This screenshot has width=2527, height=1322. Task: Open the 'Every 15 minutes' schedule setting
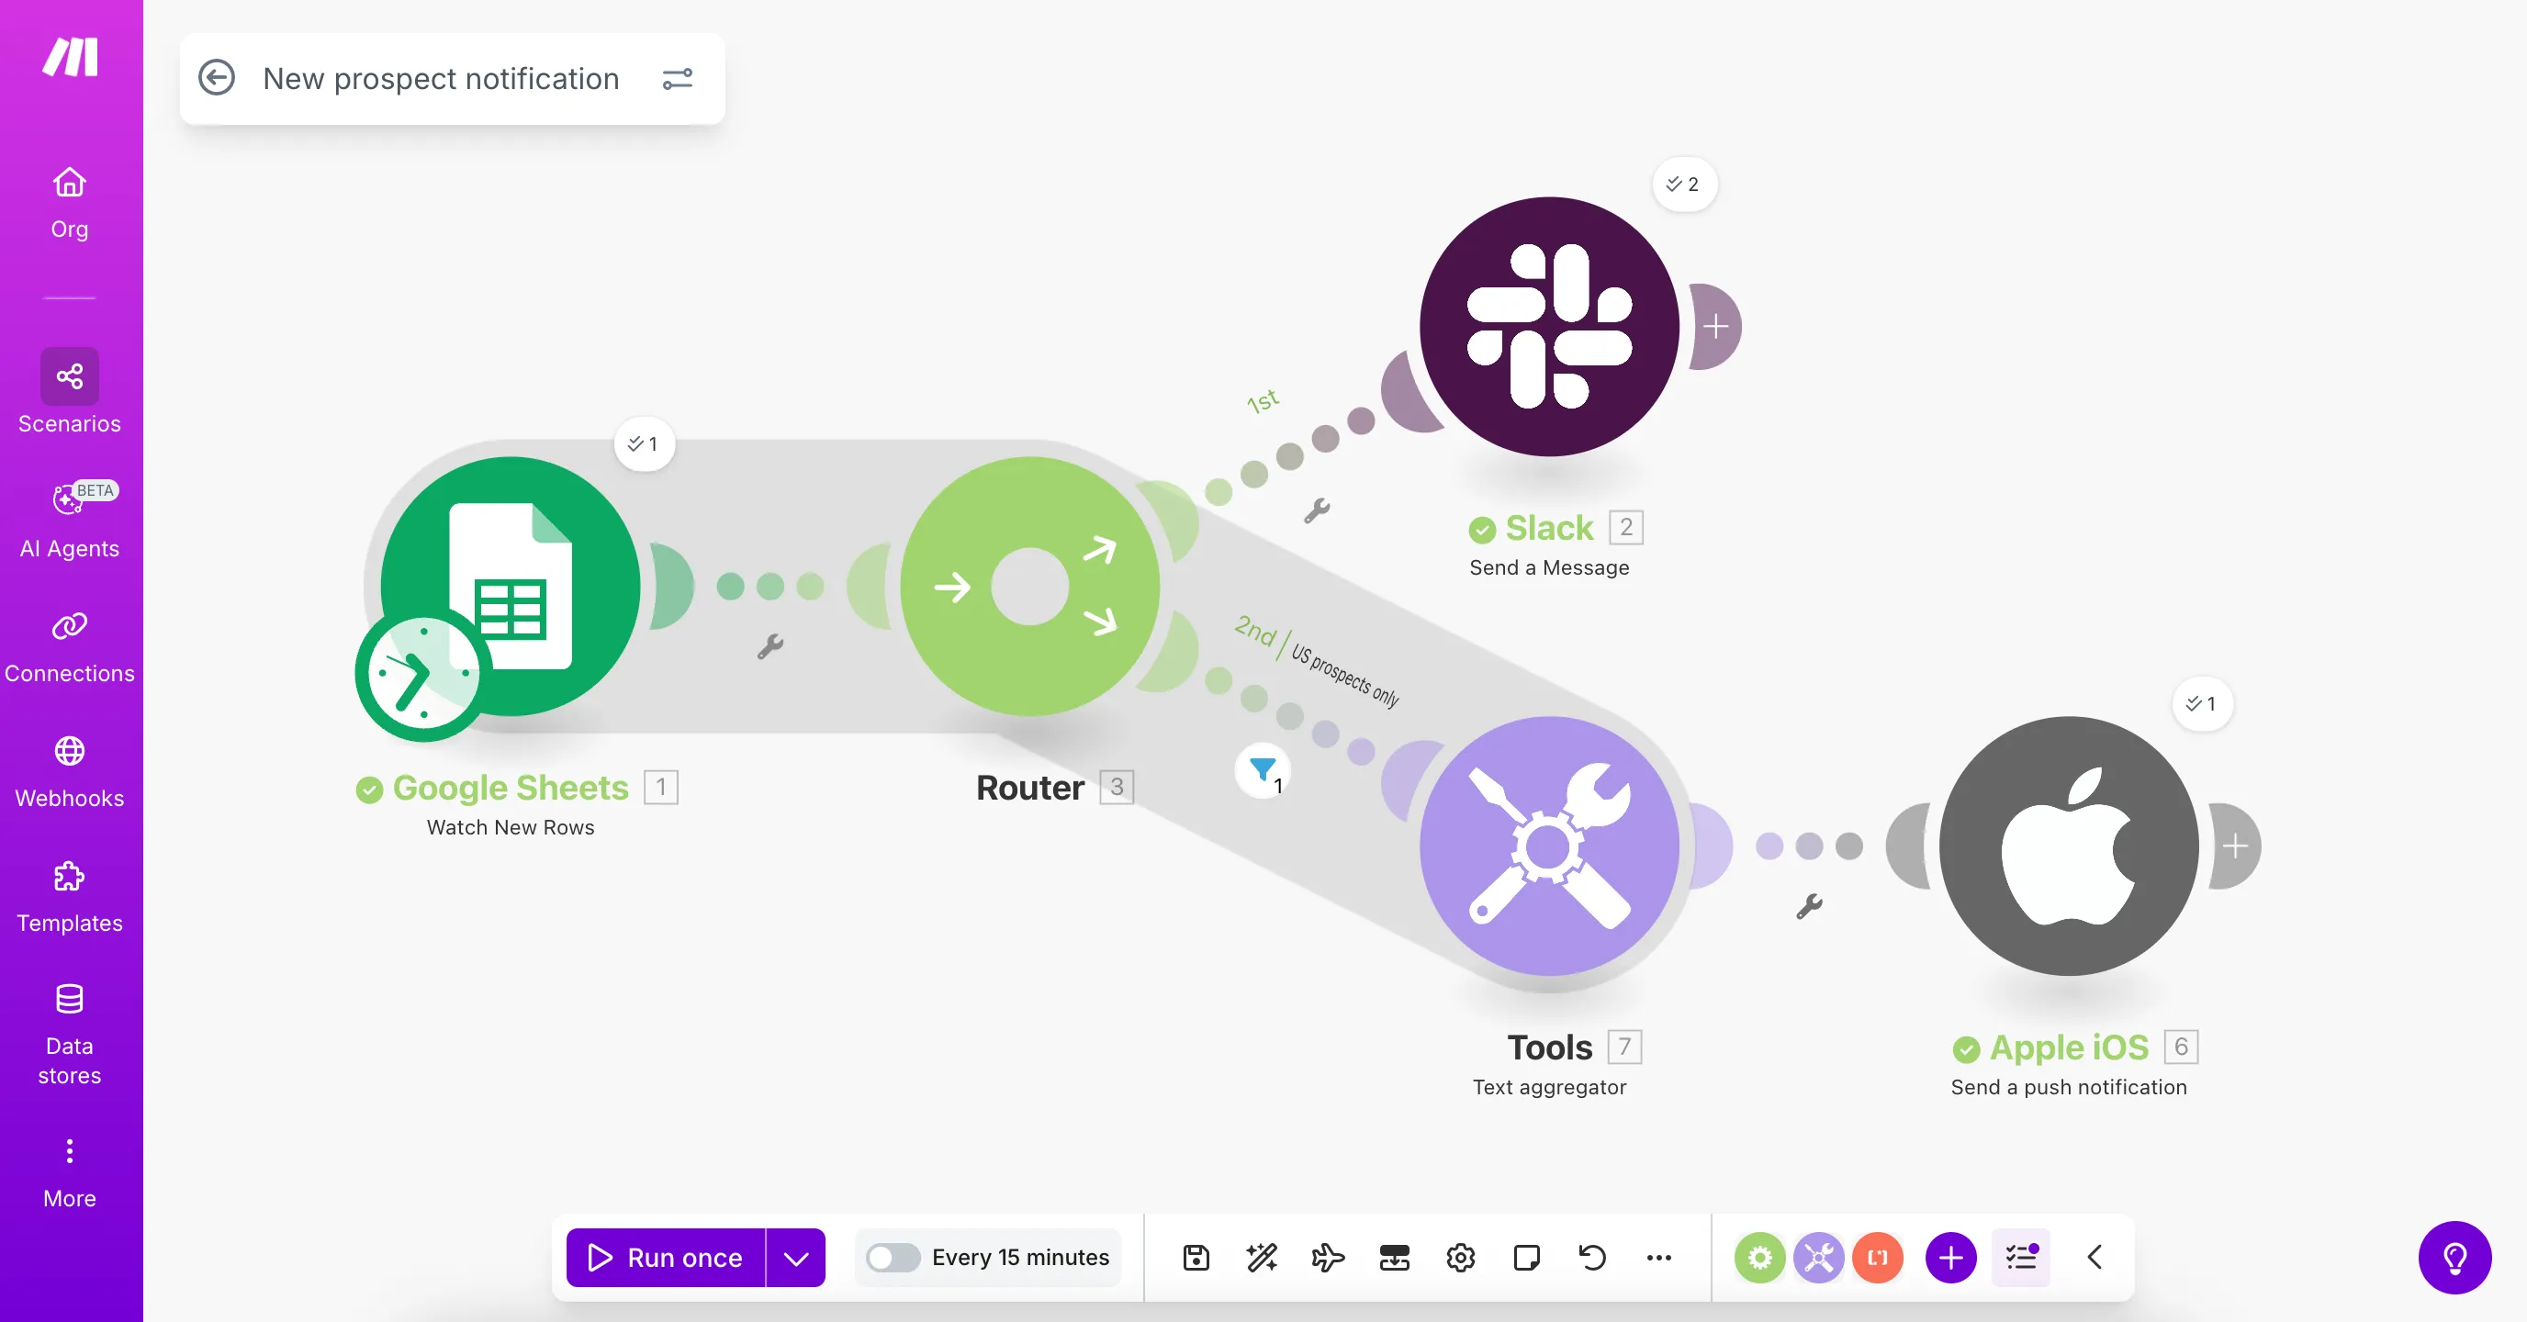click(x=1020, y=1257)
